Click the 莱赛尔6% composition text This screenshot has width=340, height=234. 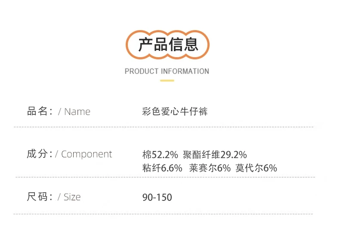click(x=210, y=168)
